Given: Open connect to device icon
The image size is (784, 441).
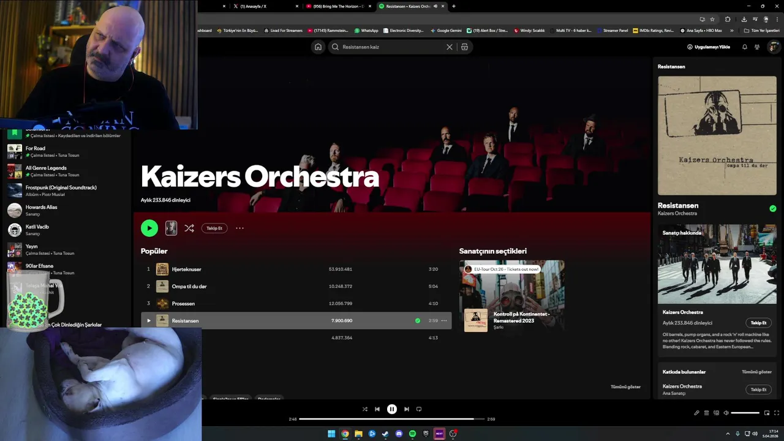Looking at the screenshot, I should tap(716, 413).
